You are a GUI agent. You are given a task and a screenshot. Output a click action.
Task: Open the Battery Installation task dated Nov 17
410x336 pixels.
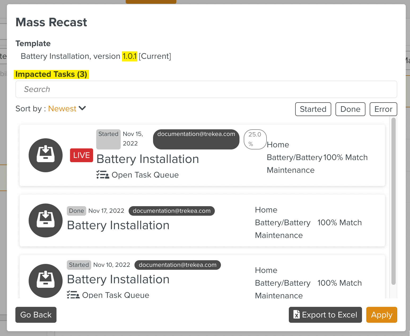pyautogui.click(x=118, y=225)
